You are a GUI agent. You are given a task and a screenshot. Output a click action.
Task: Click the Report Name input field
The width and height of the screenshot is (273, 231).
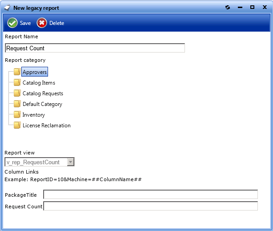(x=95, y=48)
